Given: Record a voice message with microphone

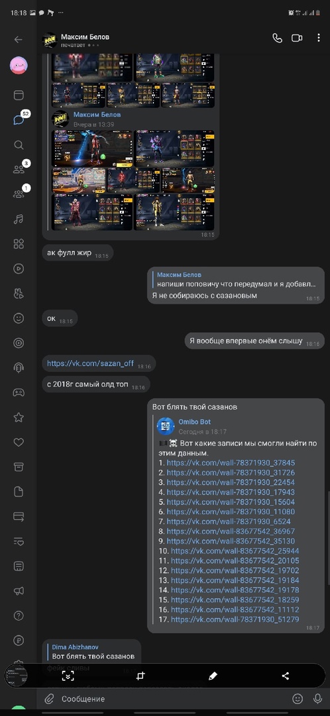Looking at the screenshot, I should pos(317,699).
